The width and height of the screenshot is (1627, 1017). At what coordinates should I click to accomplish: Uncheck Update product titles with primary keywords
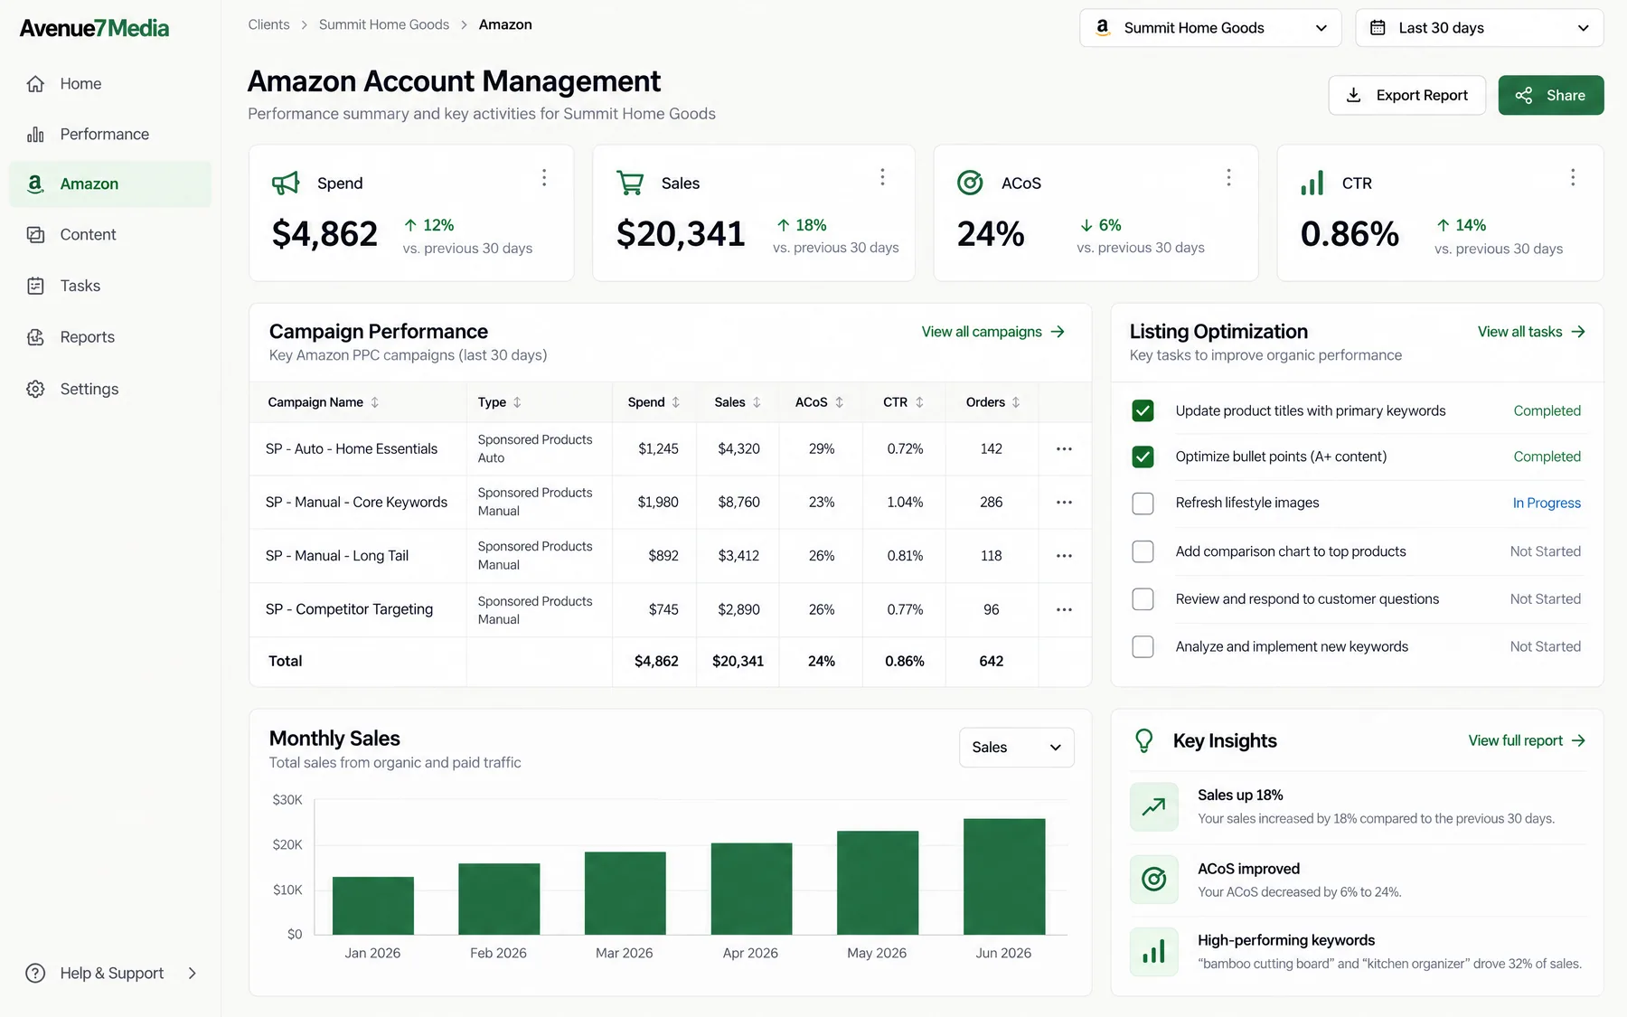pos(1143,410)
